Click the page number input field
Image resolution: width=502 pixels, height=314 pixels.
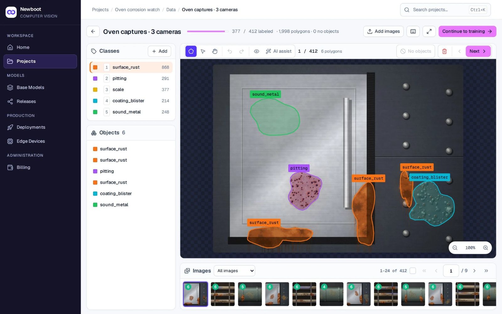[451, 271]
